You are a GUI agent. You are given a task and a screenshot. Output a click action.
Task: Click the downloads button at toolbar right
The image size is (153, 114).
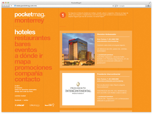pos(148,6)
